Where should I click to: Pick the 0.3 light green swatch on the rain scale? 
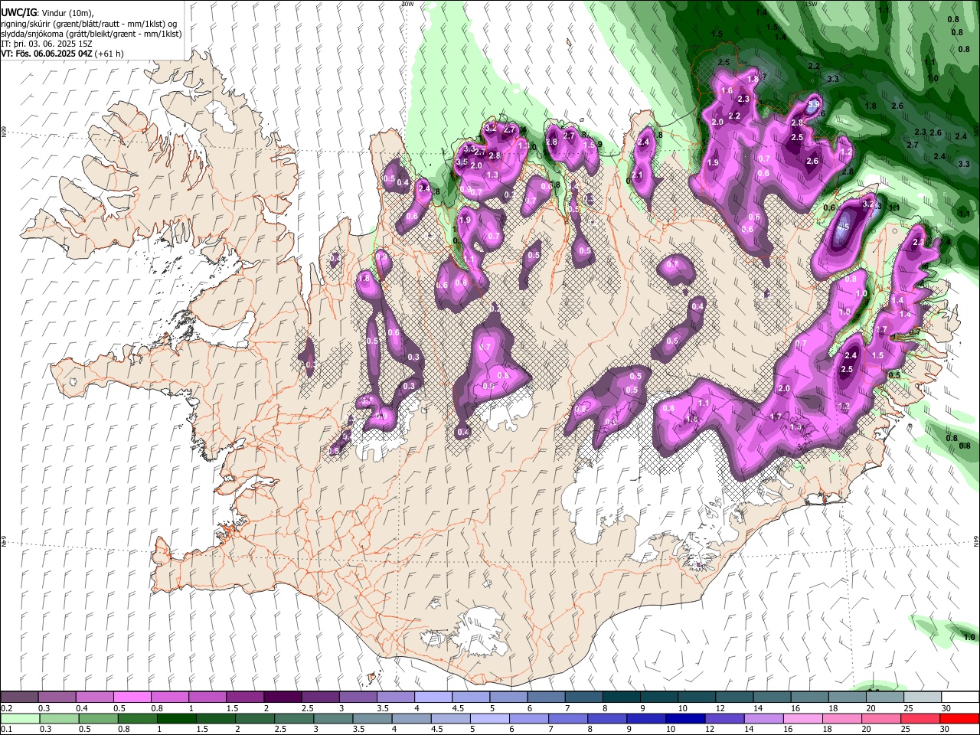pos(59,719)
